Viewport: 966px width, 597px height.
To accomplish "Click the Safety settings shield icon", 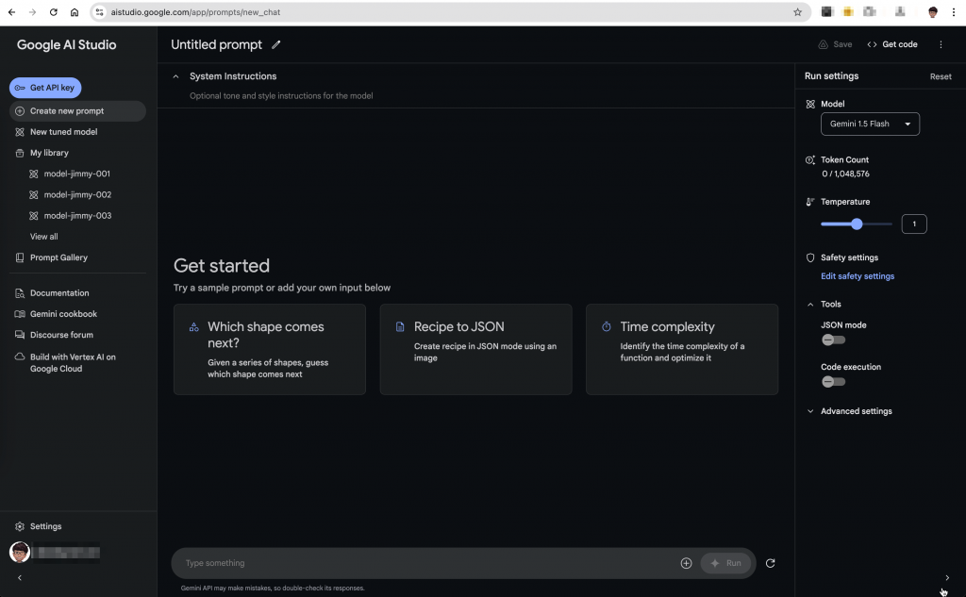I will click(x=810, y=257).
